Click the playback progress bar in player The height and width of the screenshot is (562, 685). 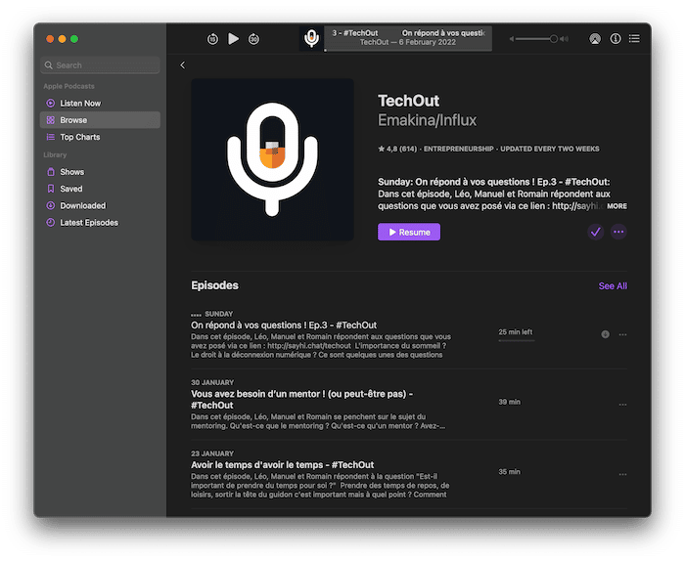[408, 51]
